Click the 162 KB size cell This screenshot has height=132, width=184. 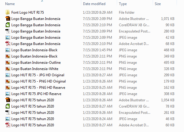169,88
